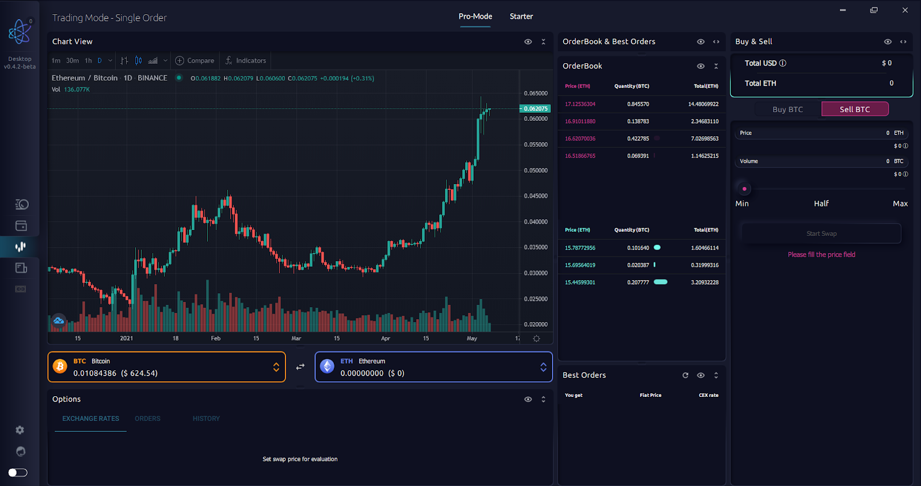
Task: Click the Volume BTC input field
Action: click(821, 161)
